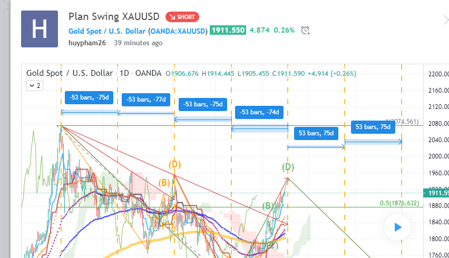Click the play button on the chart
This screenshot has width=449, height=258.
point(398,227)
